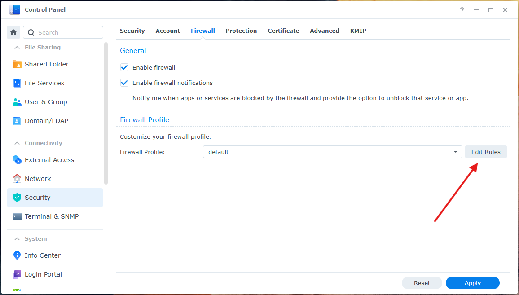The image size is (519, 295).
Task: Focus the sidebar Search field
Action: [67, 32]
